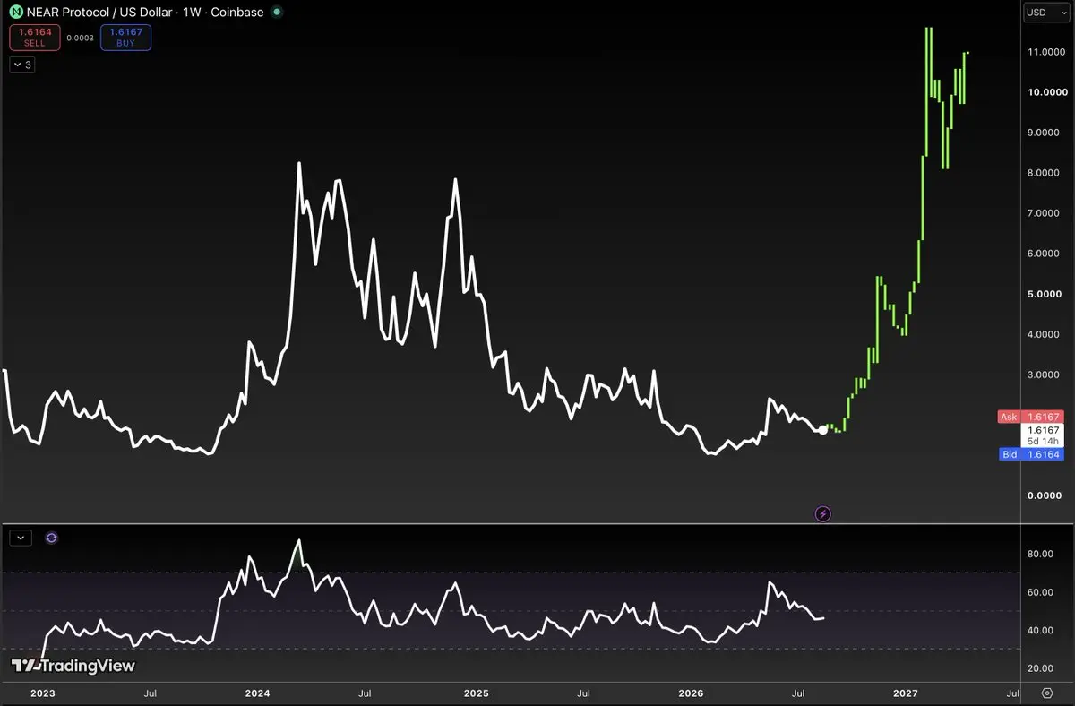Click the 40.00 RSI axis label
Viewport: 1075px width, 706px height.
1039,631
